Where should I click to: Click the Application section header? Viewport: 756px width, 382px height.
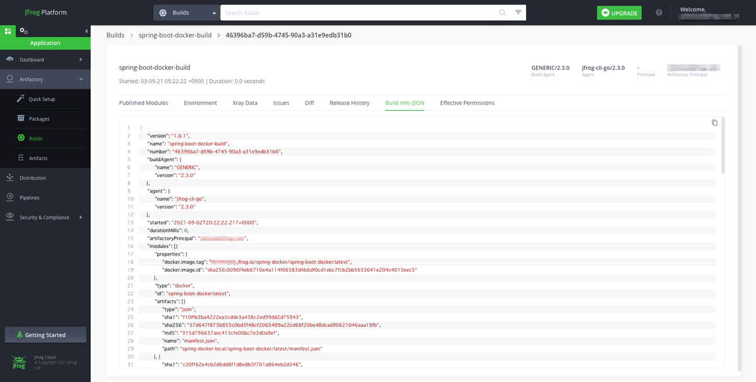point(45,43)
